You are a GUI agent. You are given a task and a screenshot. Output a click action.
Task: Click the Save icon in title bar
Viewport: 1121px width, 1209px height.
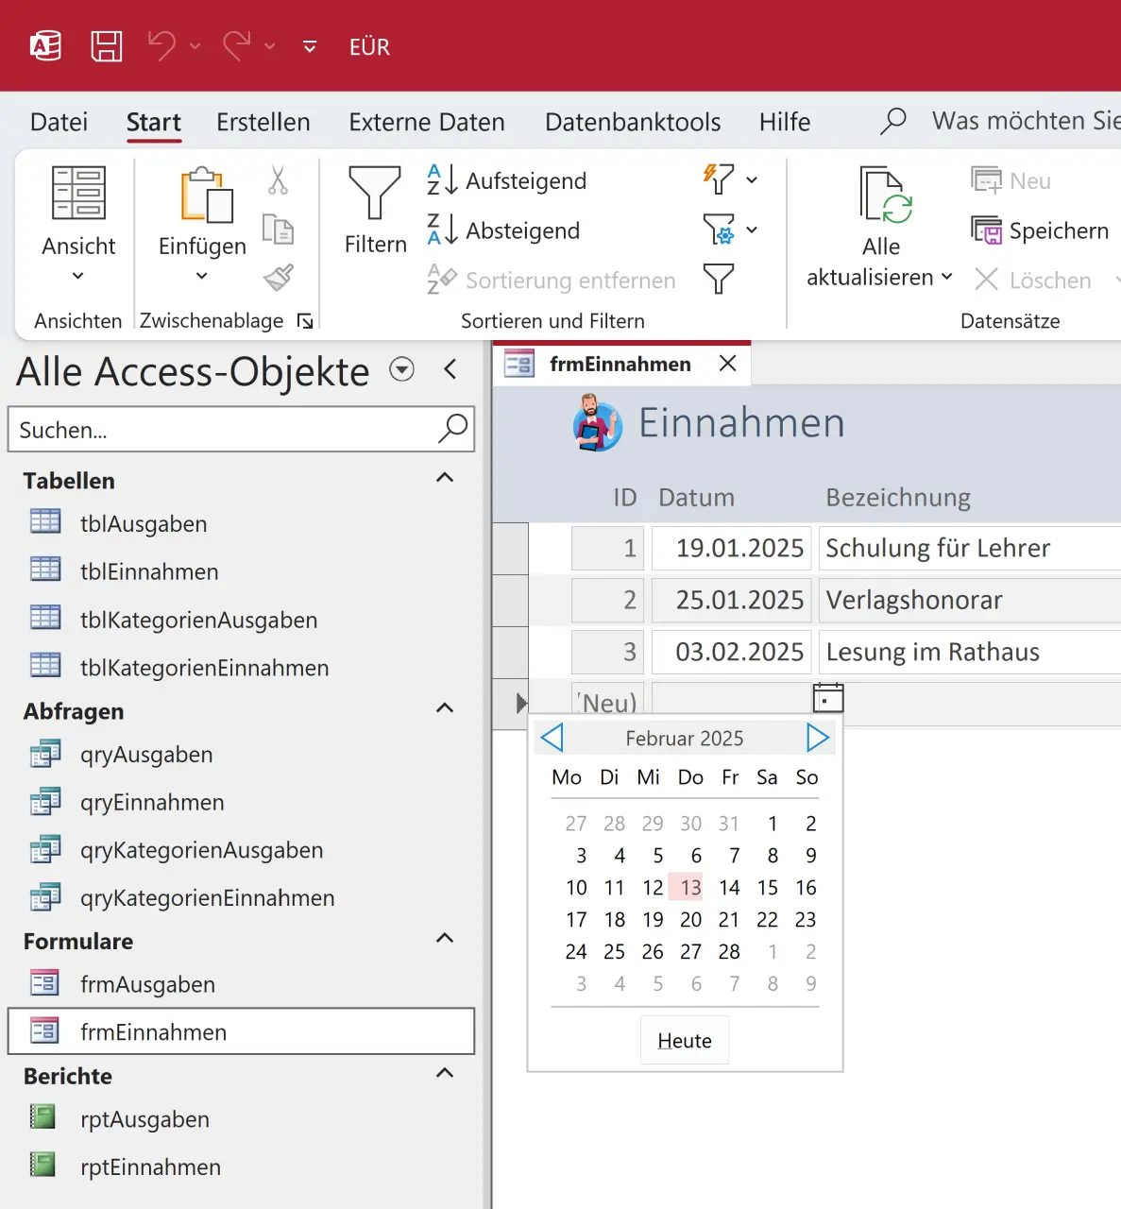(106, 46)
